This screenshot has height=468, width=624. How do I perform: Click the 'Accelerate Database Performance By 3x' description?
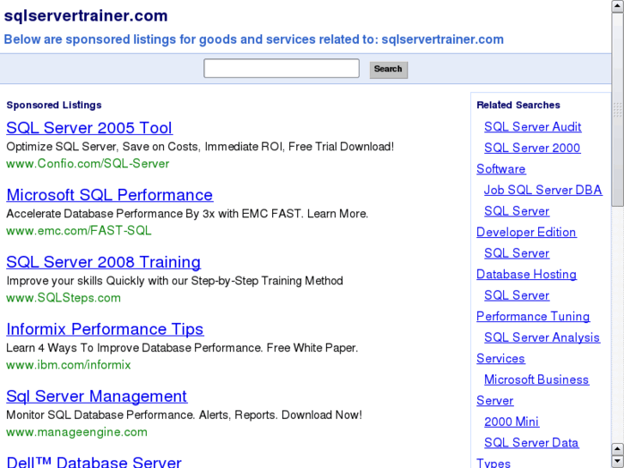click(187, 214)
